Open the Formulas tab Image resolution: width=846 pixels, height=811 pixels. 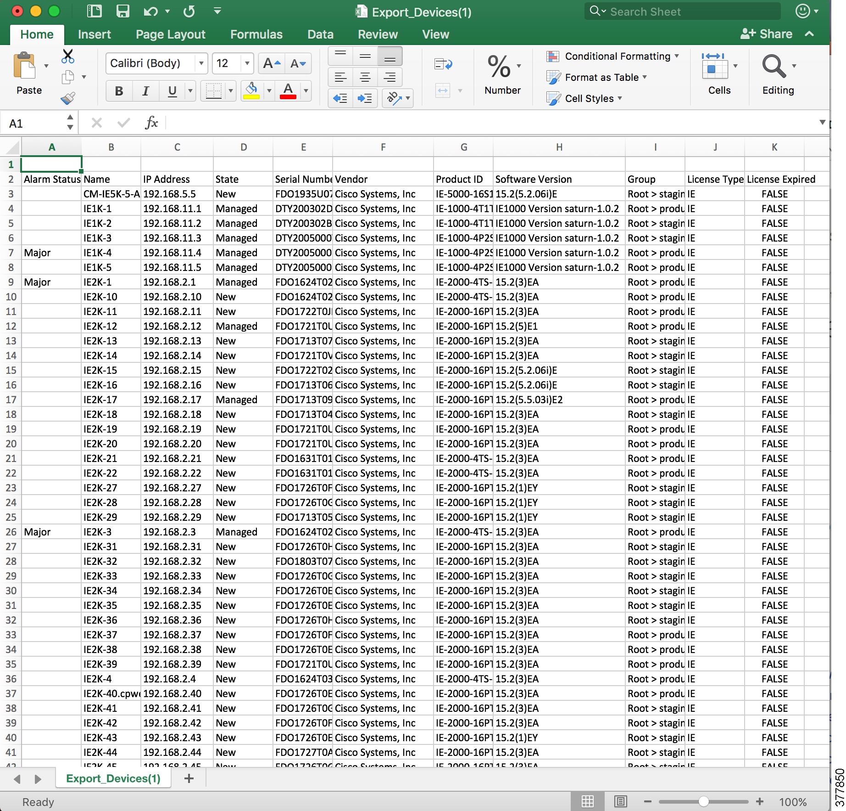tap(256, 34)
